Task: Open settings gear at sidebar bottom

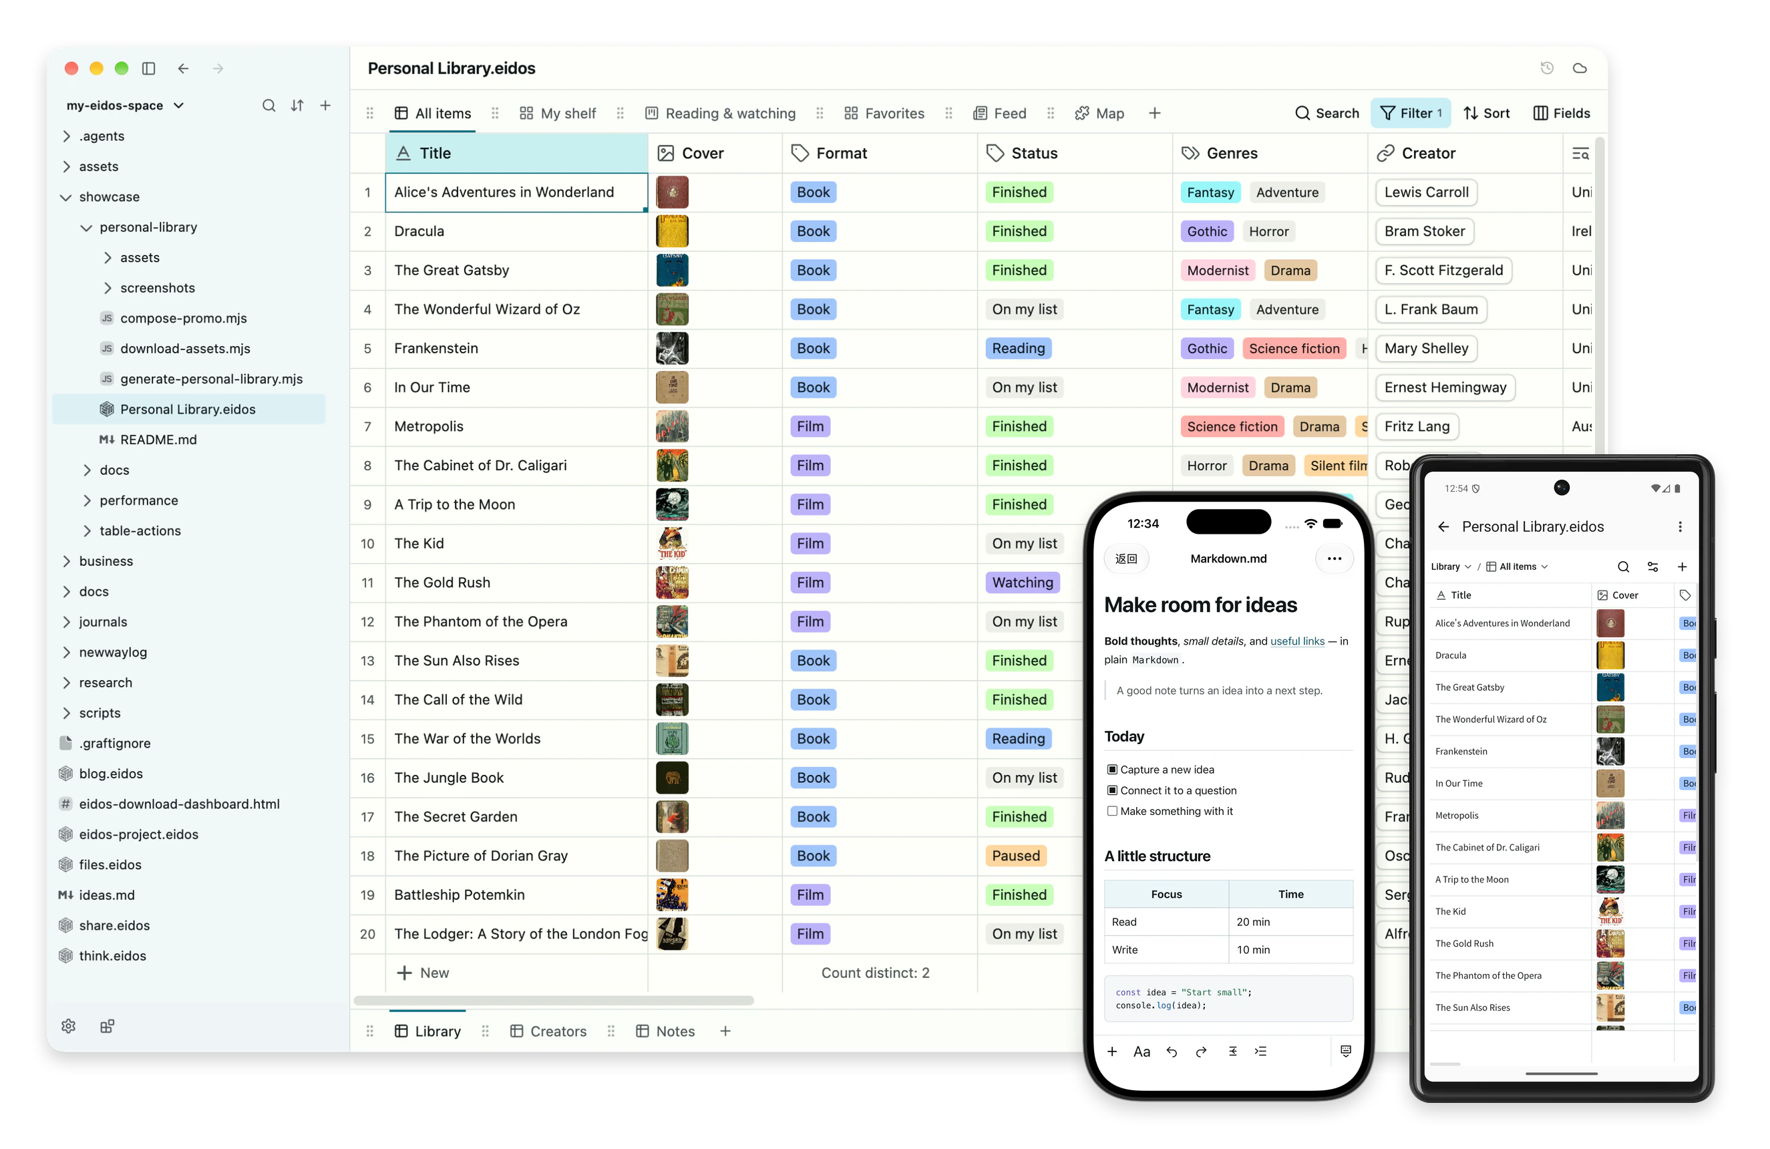Action: [68, 1025]
